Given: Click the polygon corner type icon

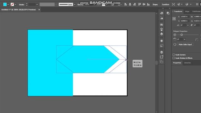Looking at the screenshot, I should pos(196,40).
